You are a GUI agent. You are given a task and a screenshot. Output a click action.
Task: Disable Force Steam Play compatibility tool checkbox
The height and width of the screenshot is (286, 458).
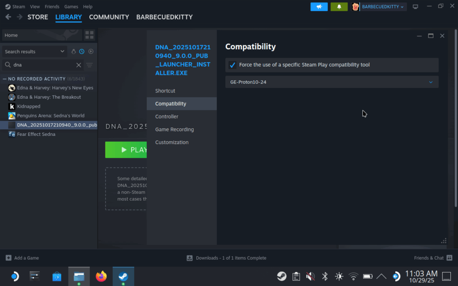[x=232, y=65]
